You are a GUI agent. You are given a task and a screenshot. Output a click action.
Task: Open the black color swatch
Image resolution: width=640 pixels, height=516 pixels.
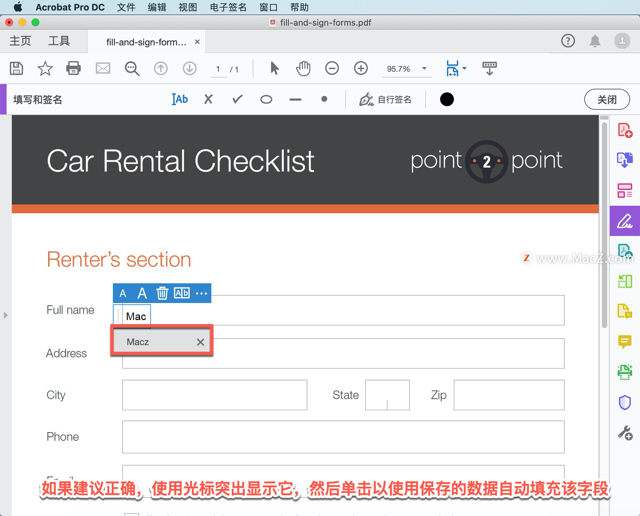click(447, 99)
